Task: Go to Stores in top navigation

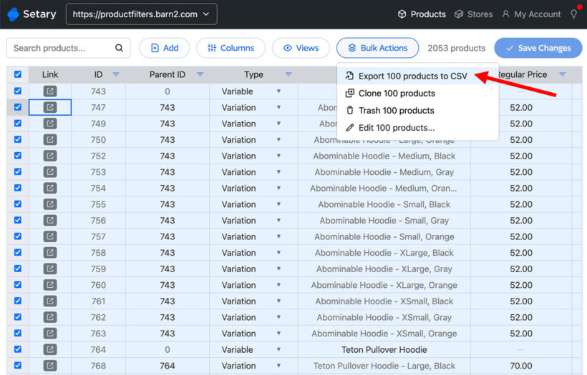Action: pyautogui.click(x=473, y=14)
